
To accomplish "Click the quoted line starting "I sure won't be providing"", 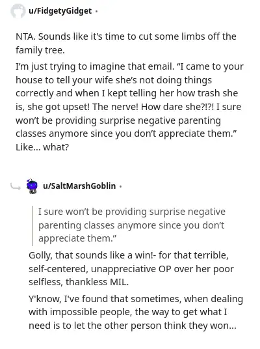I will (132, 212).
